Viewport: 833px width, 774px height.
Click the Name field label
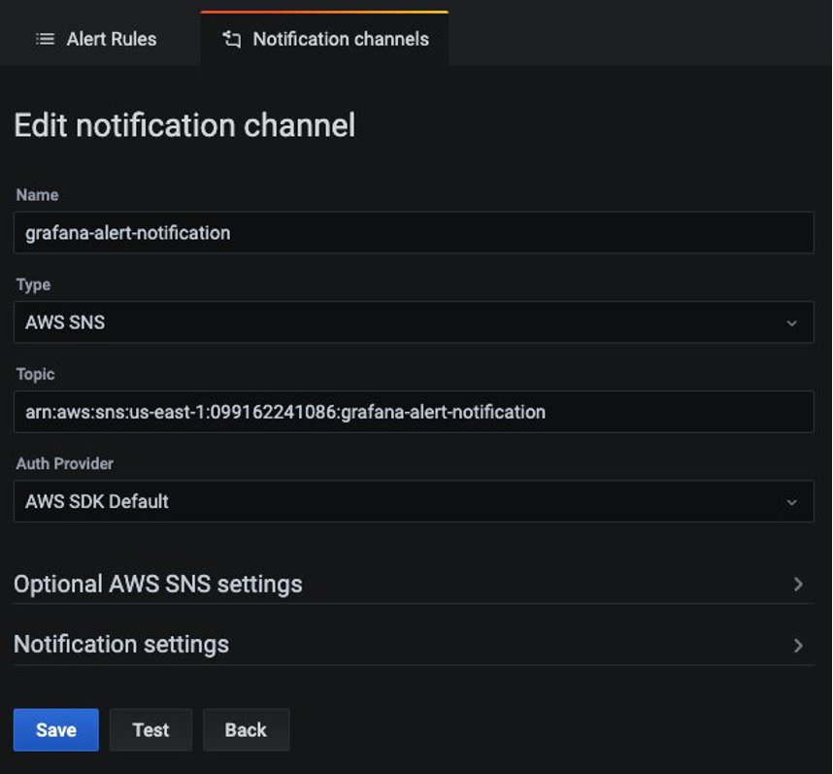[37, 195]
